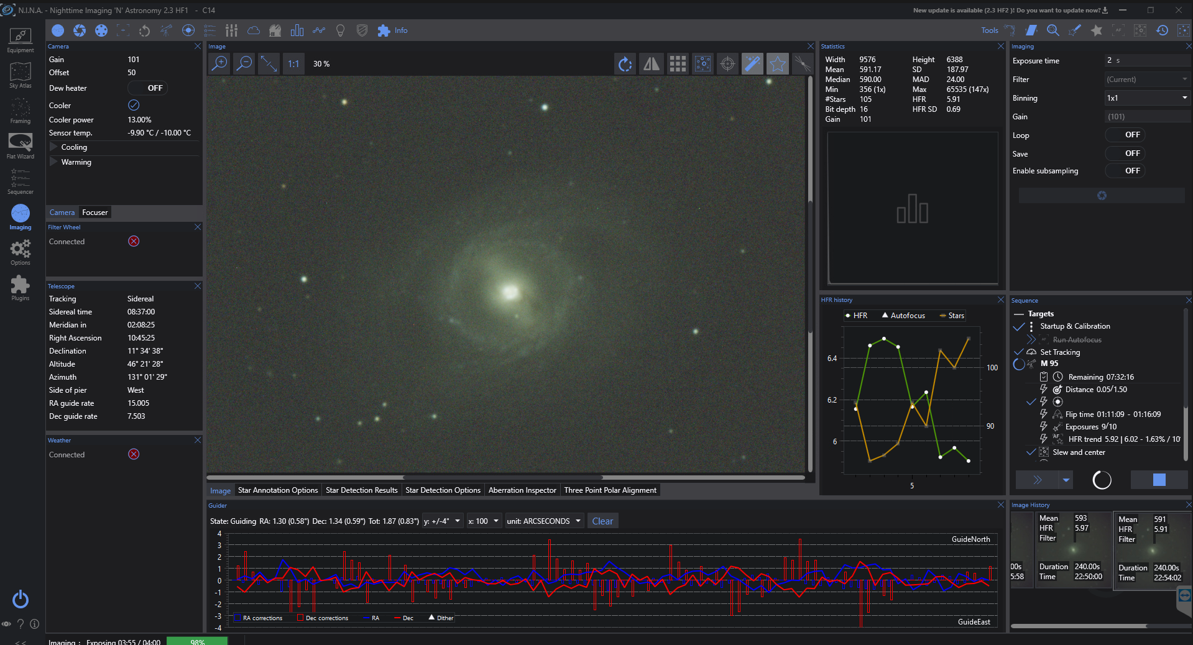Open the Flat Wizard section
Screen dimensions: 1193x645
(20, 146)
